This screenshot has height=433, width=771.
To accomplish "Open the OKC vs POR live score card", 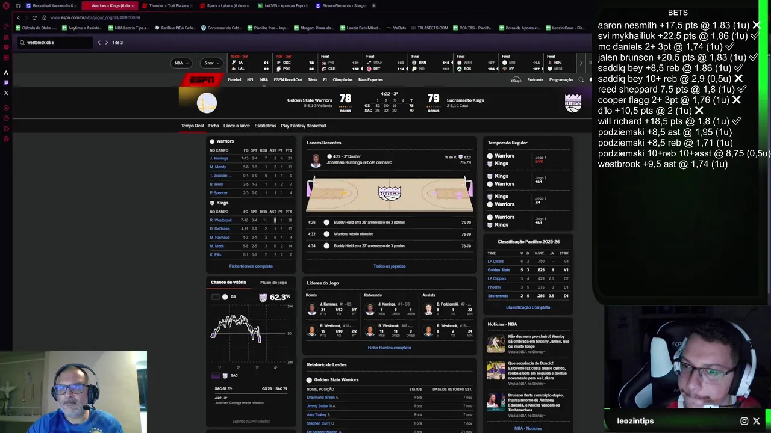I will [296, 63].
